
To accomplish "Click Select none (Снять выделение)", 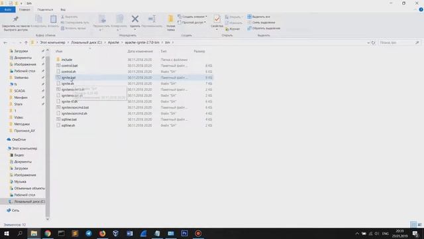I will [261, 23].
